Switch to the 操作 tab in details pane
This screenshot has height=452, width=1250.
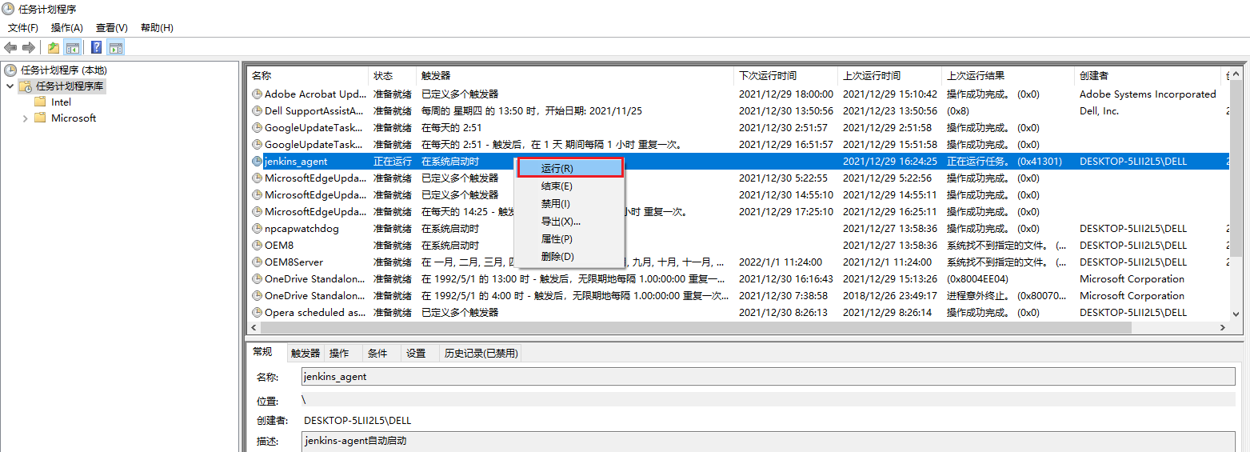(339, 353)
